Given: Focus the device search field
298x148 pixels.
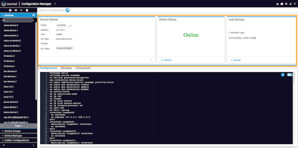Looking at the screenshot, I should click(18, 20).
